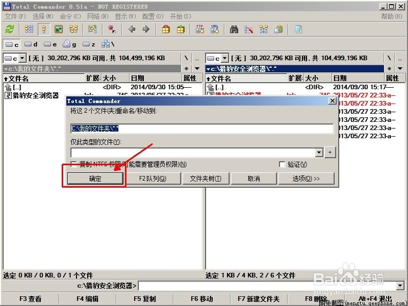The image size is (408, 306).
Task: Open the Multi-rename tool icon
Action: (249, 29)
